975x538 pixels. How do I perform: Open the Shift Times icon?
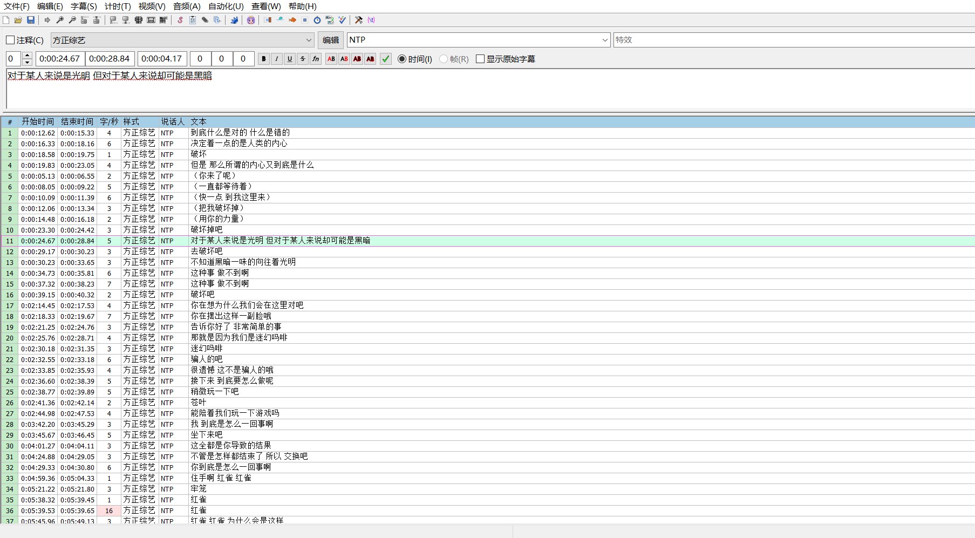pos(268,20)
